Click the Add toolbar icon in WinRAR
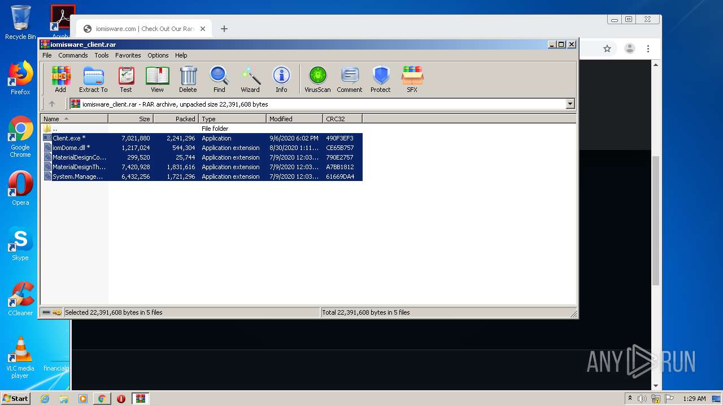This screenshot has width=723, height=406. (60, 79)
